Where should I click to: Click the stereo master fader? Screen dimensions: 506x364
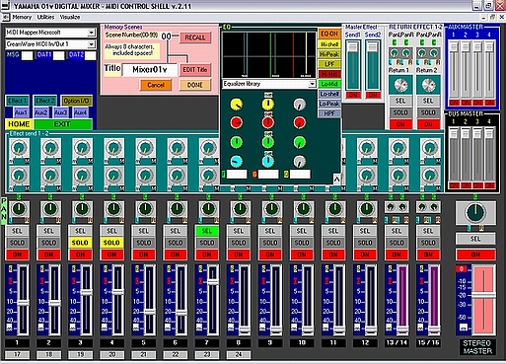(x=483, y=295)
